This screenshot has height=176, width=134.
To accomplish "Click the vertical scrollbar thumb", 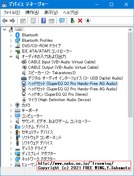I will pyautogui.click(x=130, y=75).
